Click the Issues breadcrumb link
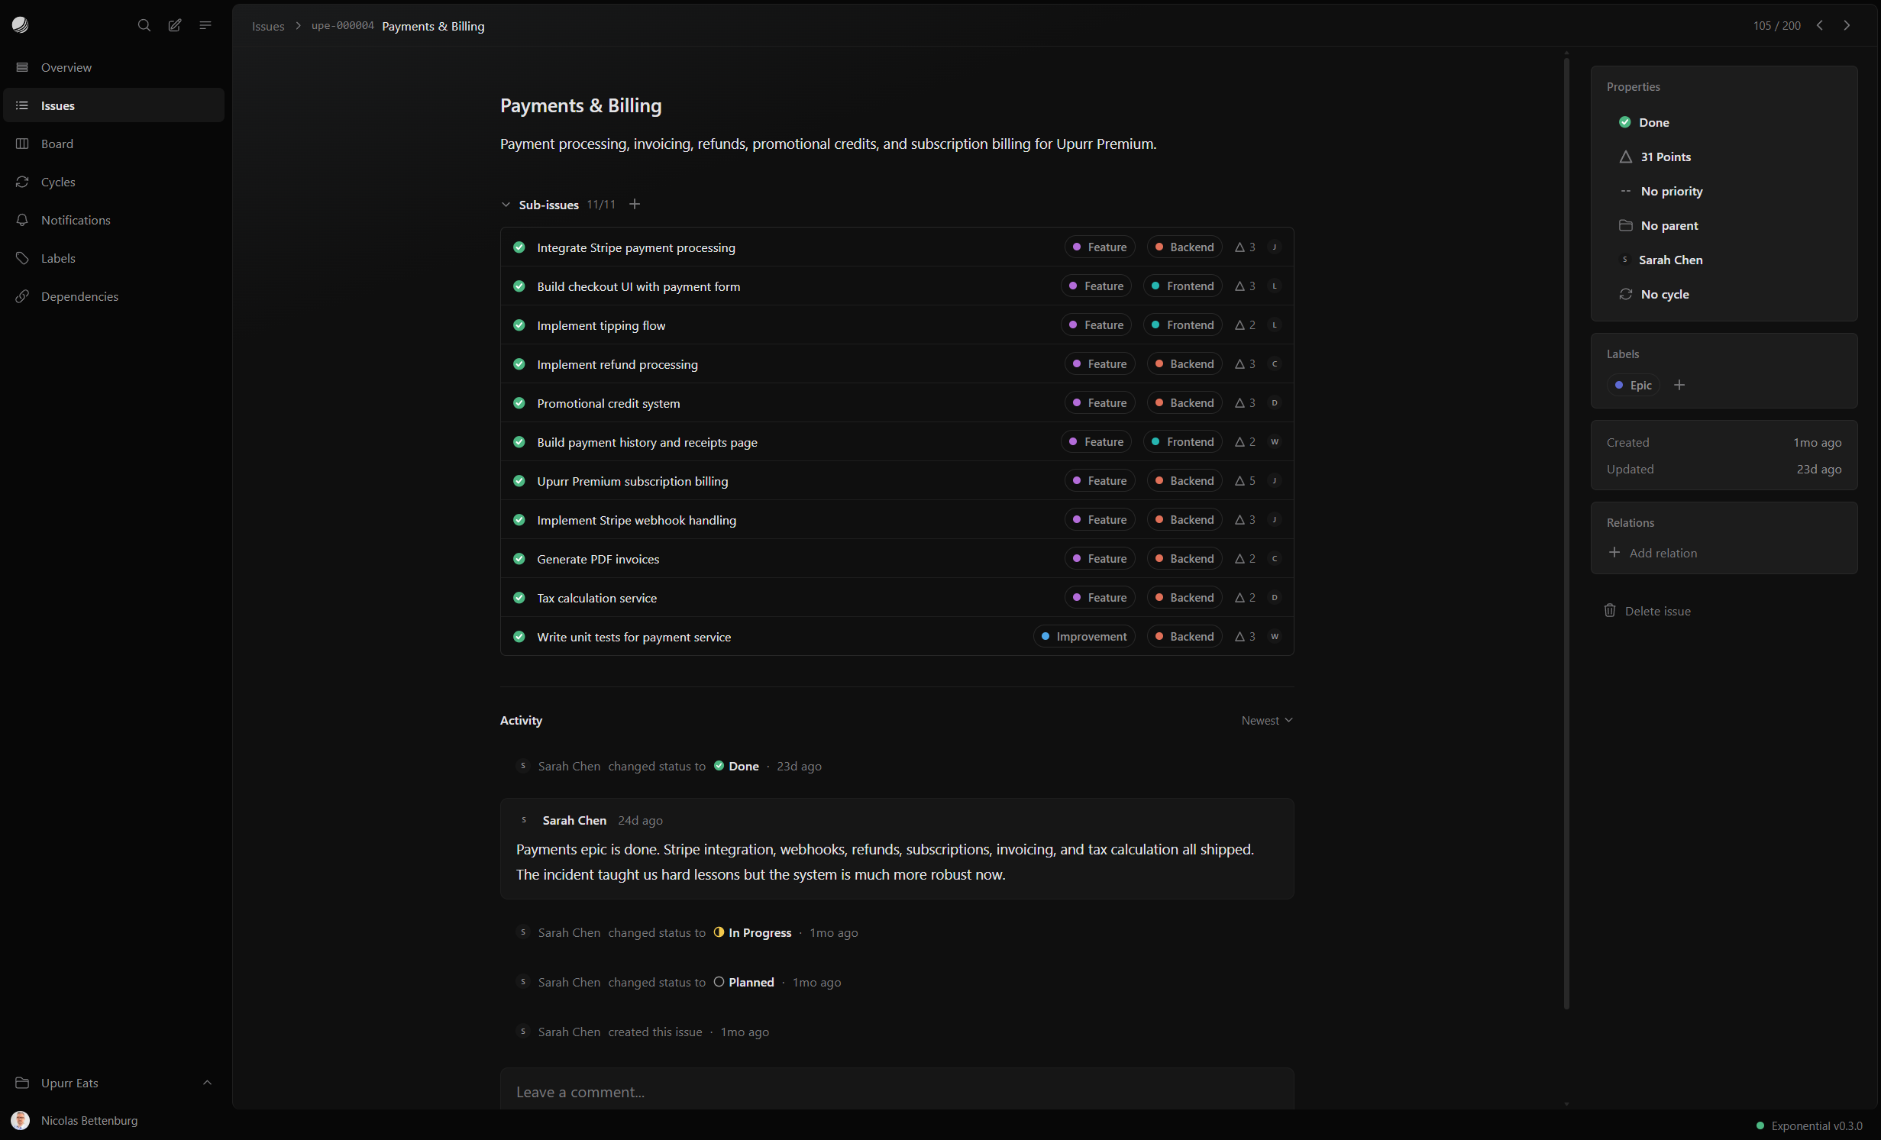 (x=268, y=26)
